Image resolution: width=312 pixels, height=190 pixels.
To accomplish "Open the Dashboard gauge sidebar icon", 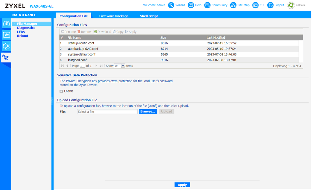I will tap(6, 24).
